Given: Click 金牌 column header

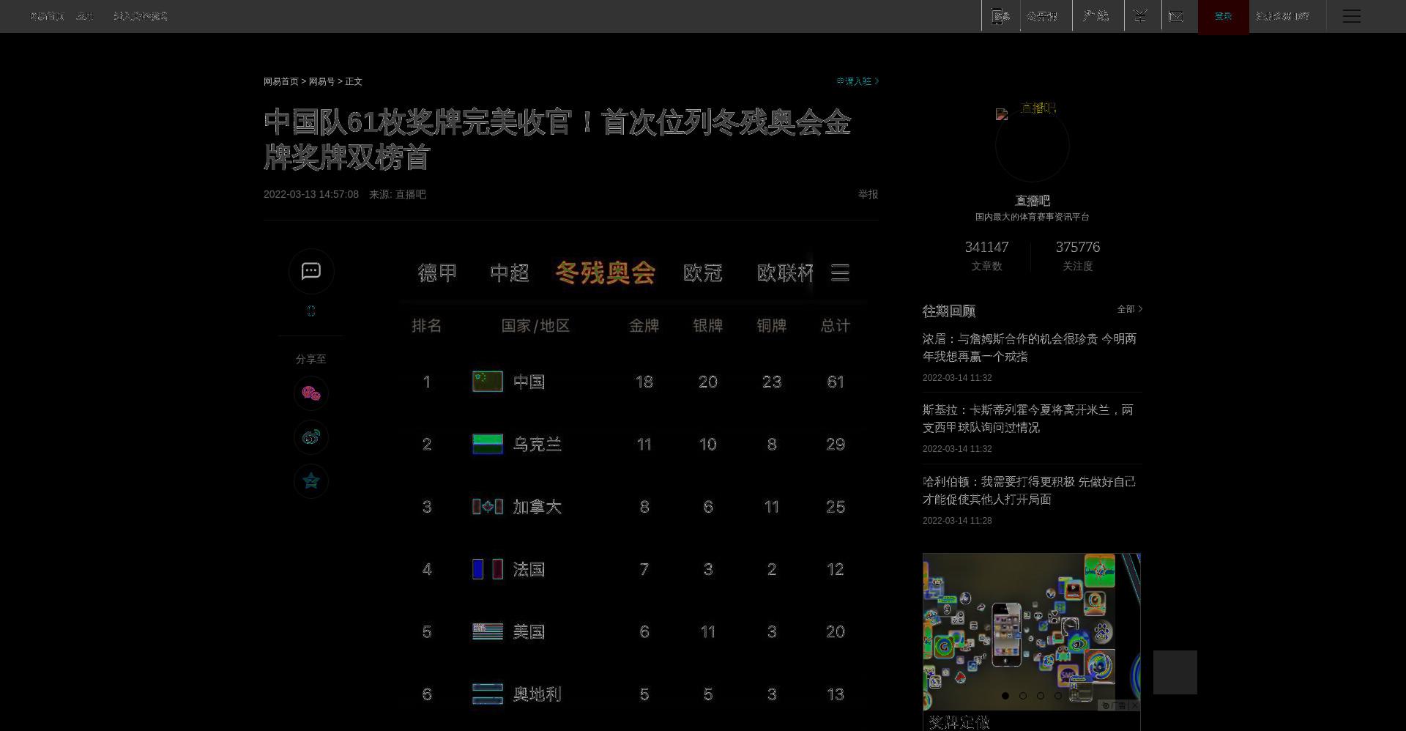Looking at the screenshot, I should 644,326.
